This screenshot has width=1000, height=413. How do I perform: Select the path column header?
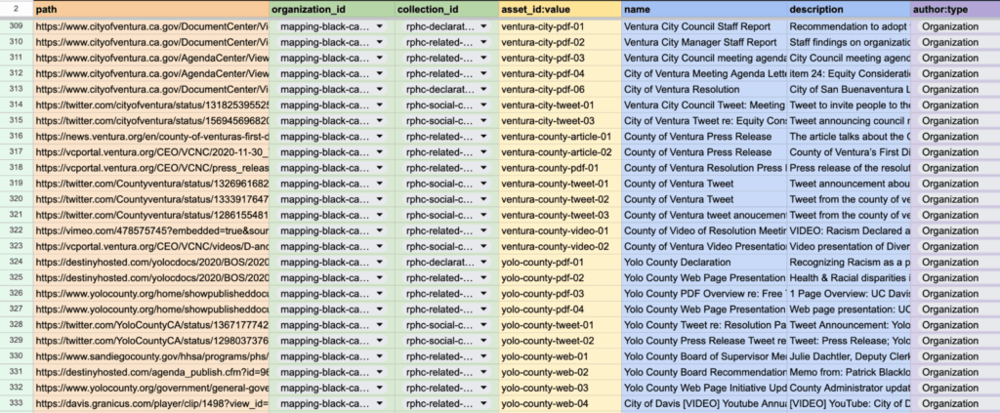tap(151, 10)
